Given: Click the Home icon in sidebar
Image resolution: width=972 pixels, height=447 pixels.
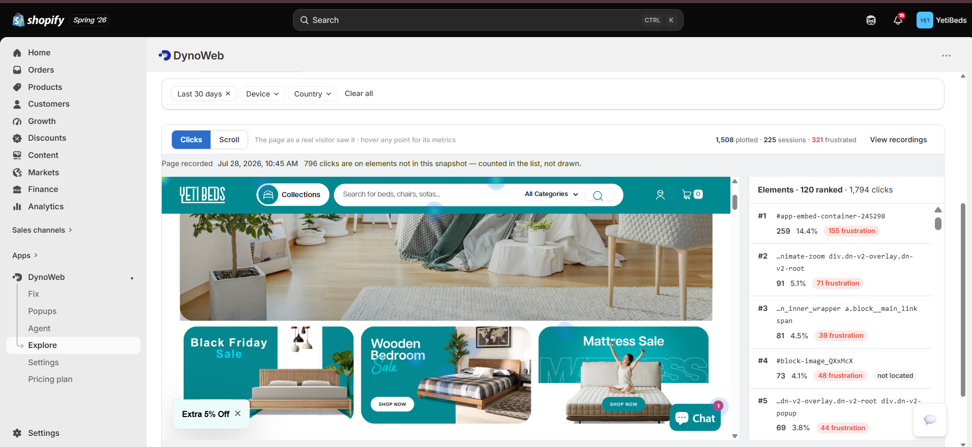Looking at the screenshot, I should 17,53.
